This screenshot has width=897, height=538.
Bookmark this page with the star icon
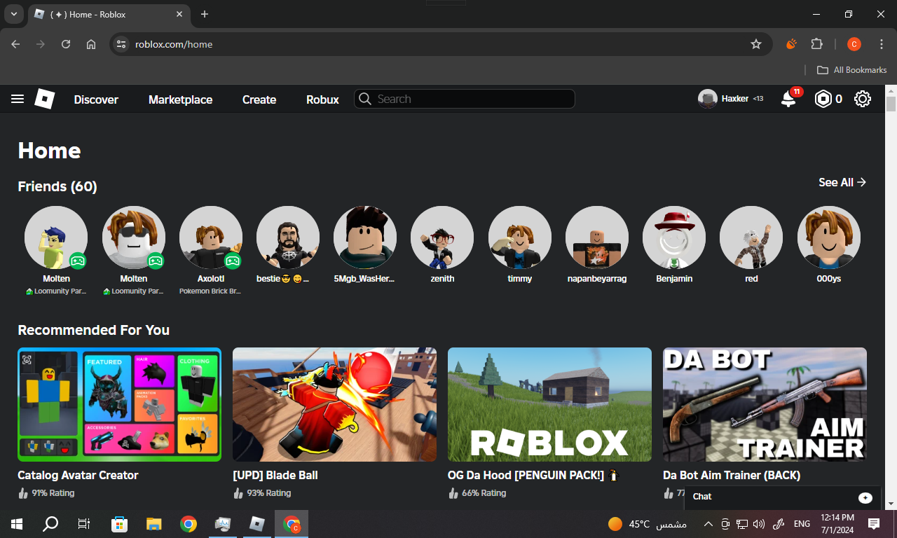point(756,44)
